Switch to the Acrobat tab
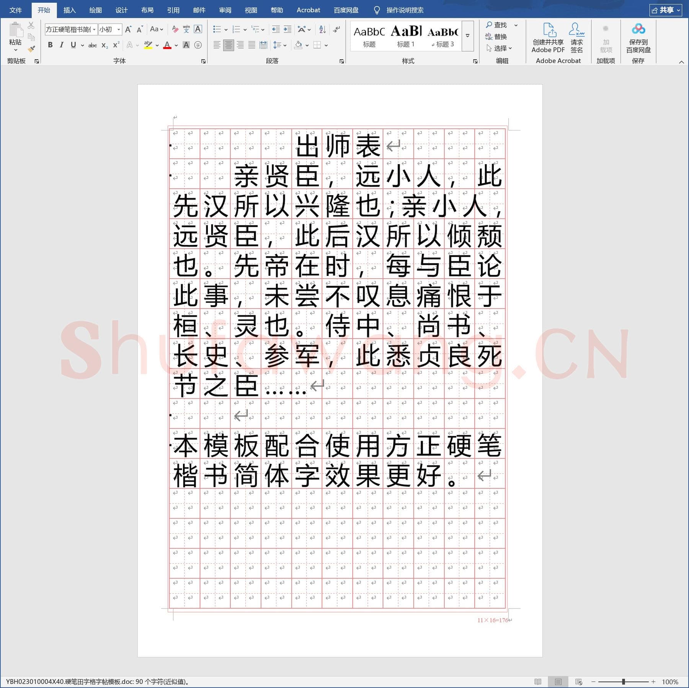The image size is (689, 688). click(308, 10)
